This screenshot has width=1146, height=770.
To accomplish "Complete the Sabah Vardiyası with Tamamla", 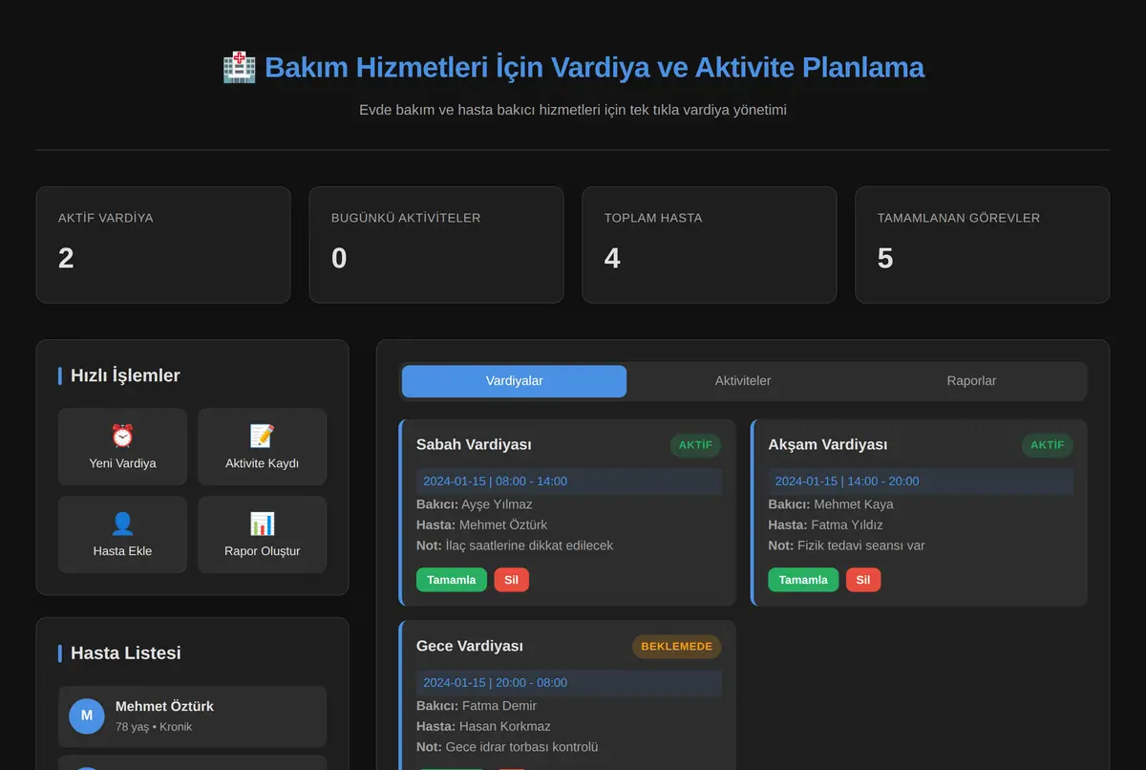I will point(452,580).
